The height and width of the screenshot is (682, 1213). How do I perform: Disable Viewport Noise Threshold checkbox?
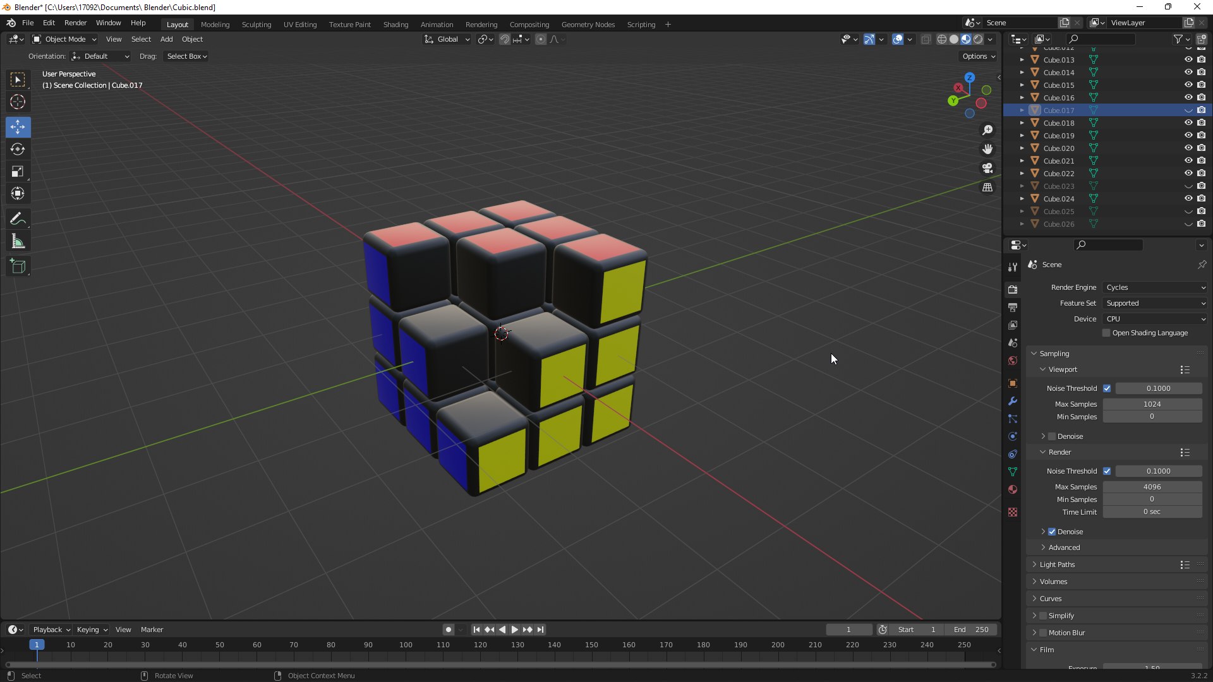1107,388
